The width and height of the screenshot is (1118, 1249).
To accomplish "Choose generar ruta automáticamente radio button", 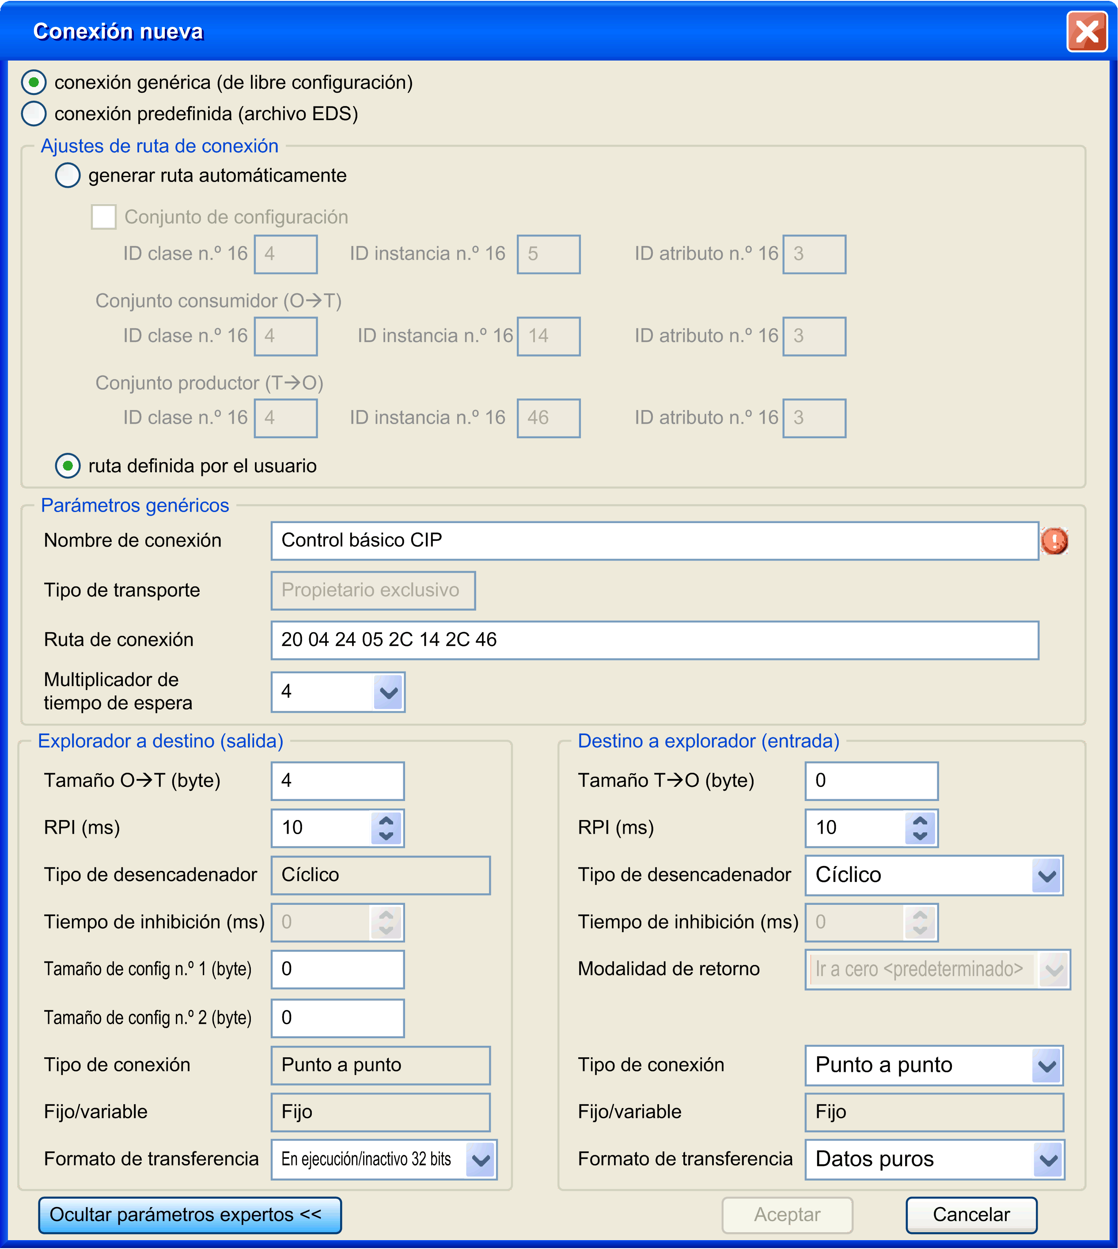I will [x=68, y=176].
